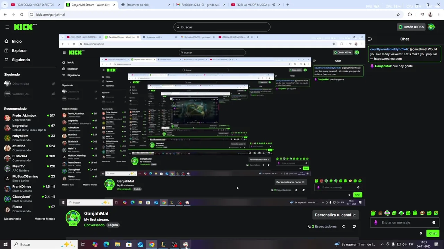The width and height of the screenshot is (444, 249).
Task: Open the weather widget Se esperan 1 mm
Action: (x=355, y=245)
